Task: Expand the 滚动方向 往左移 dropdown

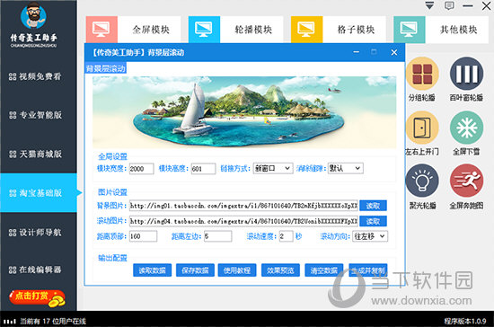Action: click(x=370, y=236)
